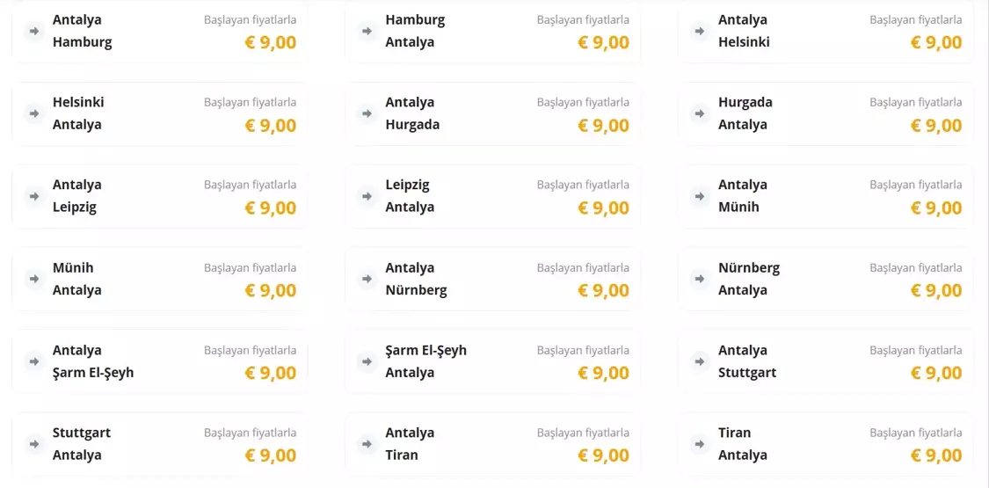Open the Stuttgart to Antalya route
The width and height of the screenshot is (989, 488).
tap(159, 444)
